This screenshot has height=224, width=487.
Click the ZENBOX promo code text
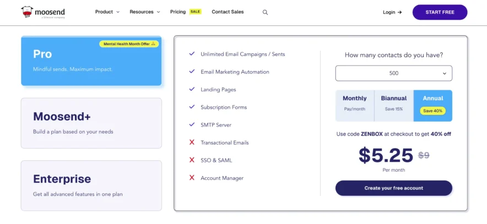pos(371,134)
